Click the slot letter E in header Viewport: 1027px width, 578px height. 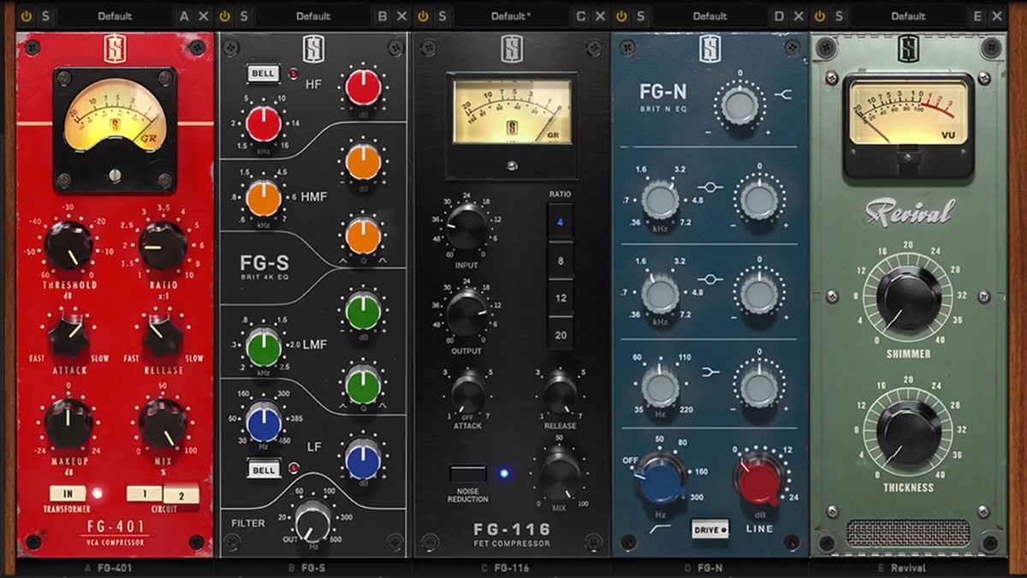click(x=977, y=16)
